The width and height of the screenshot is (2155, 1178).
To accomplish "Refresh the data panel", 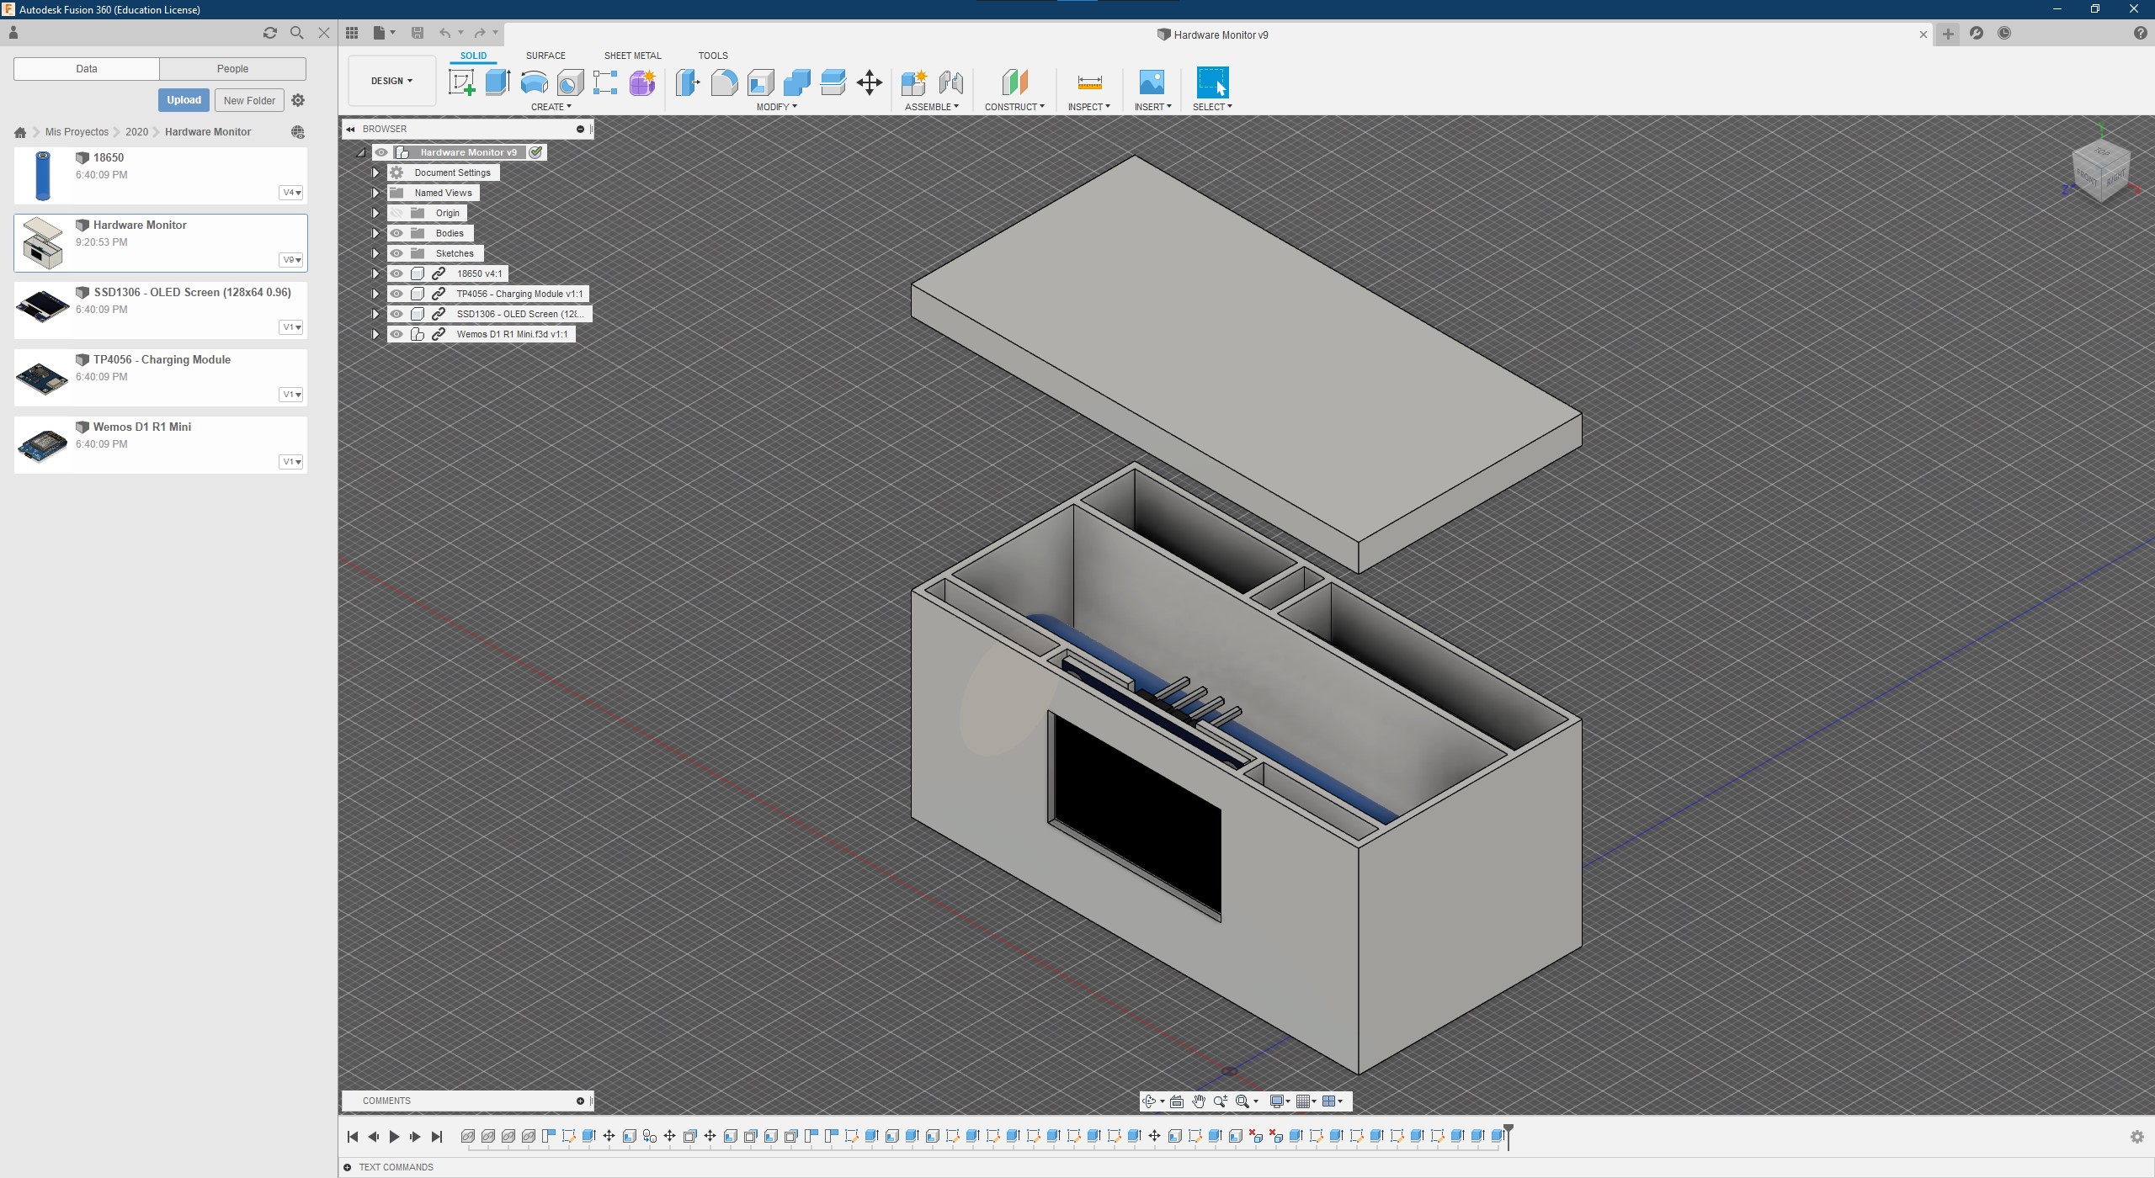I will [x=270, y=33].
